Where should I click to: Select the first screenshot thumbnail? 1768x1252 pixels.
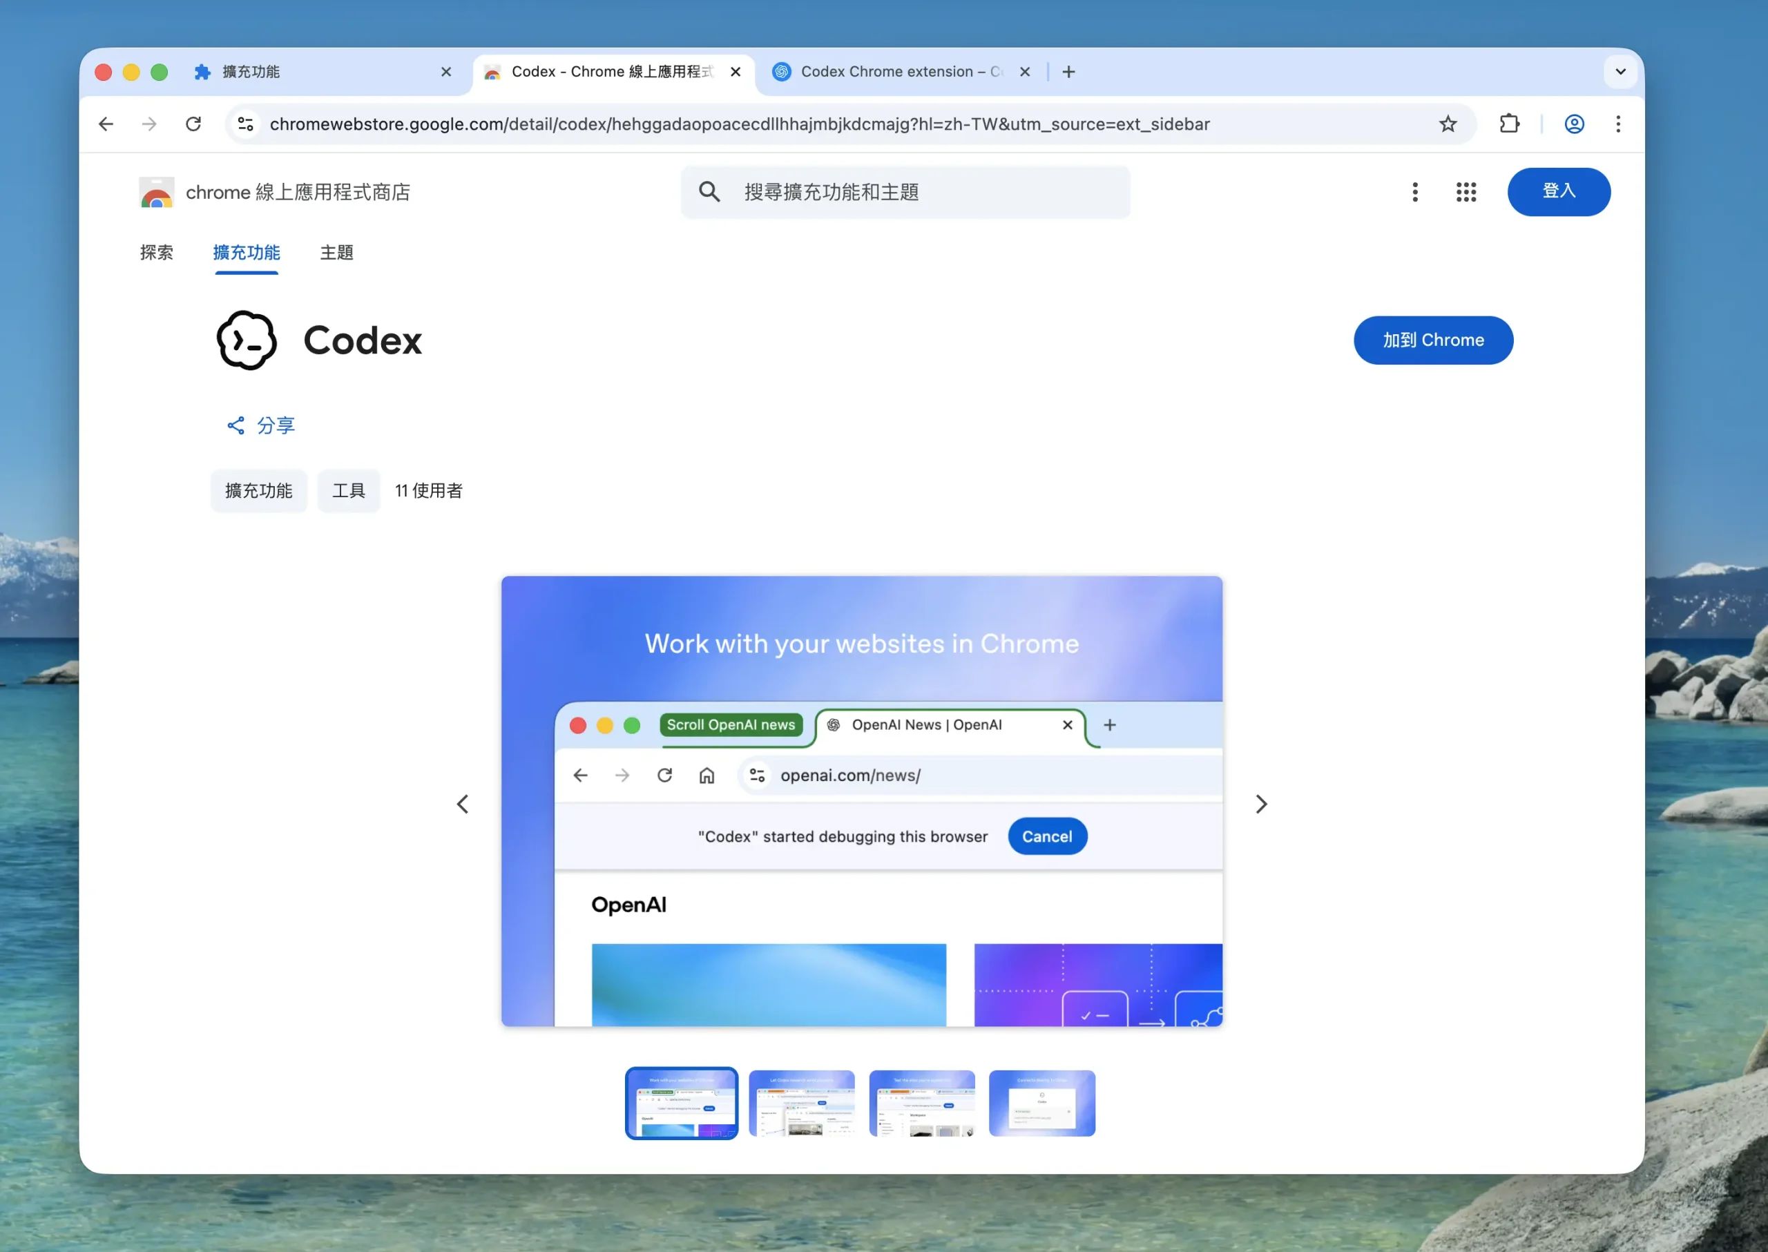[682, 1104]
